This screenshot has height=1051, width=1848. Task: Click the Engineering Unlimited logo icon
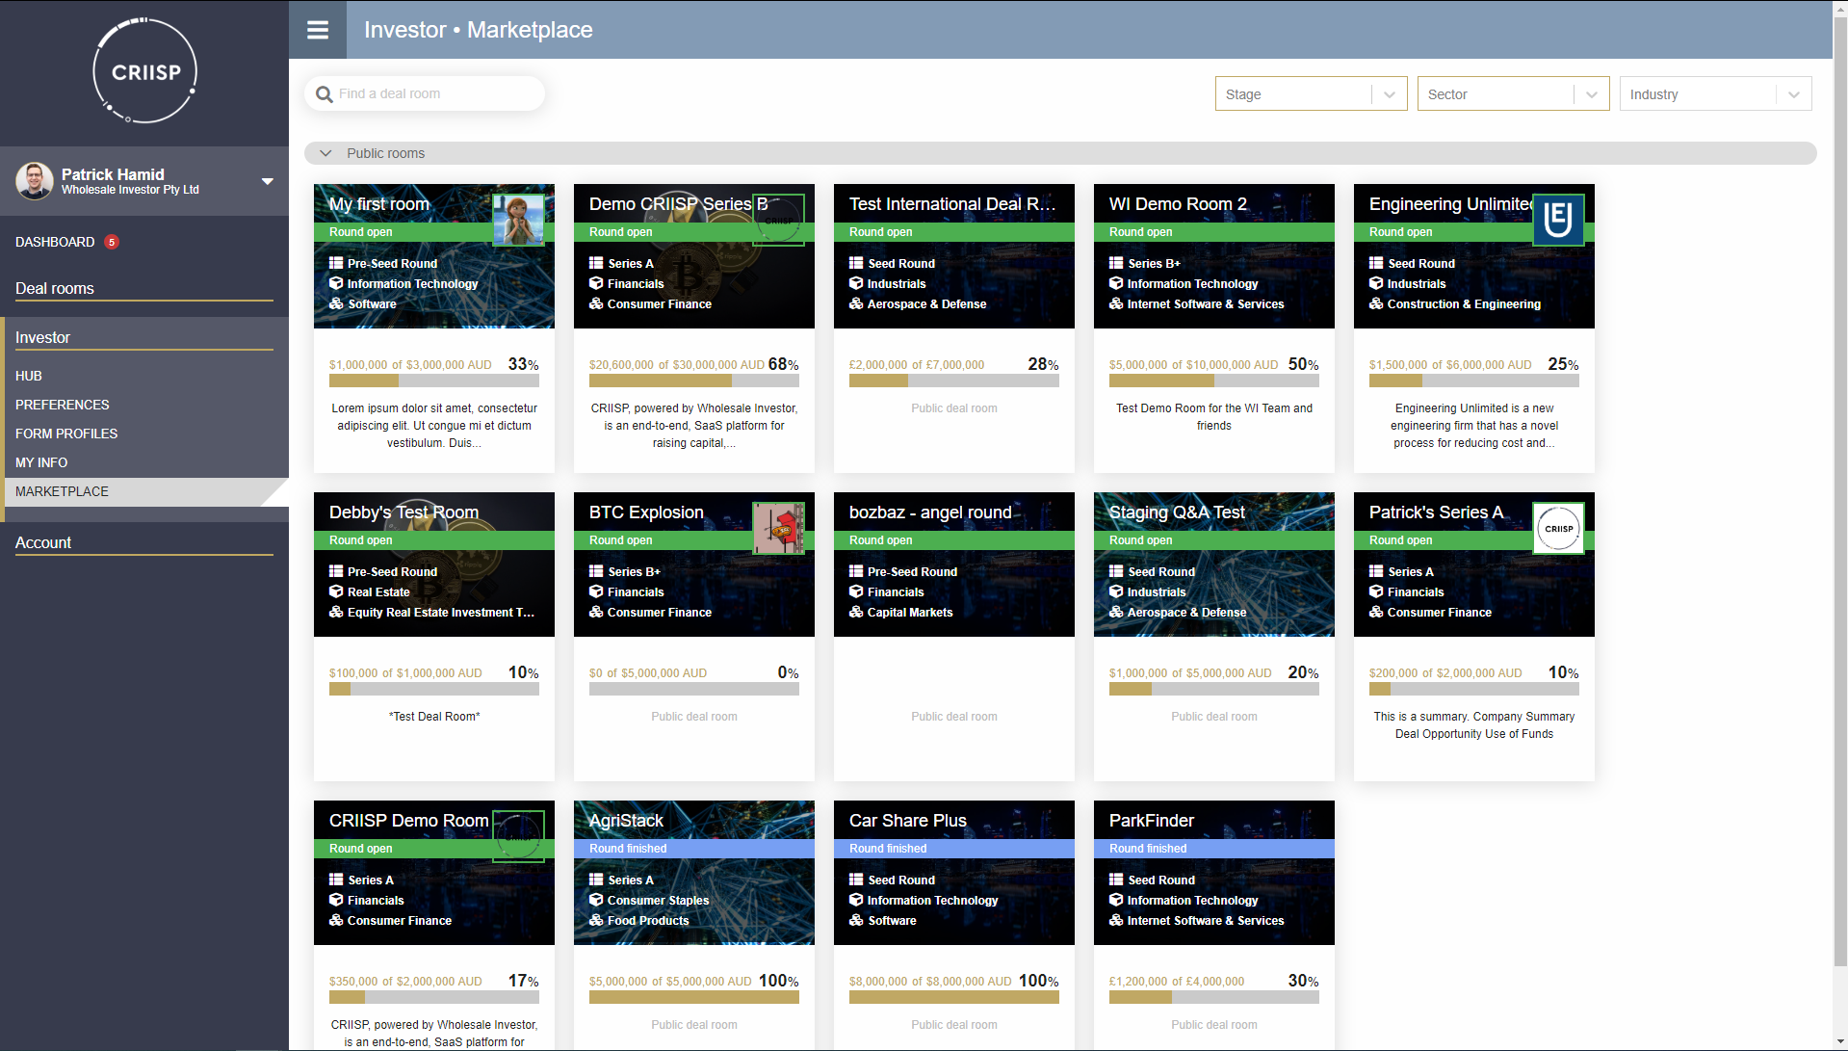1558,220
